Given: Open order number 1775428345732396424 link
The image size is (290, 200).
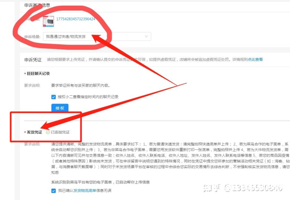Looking at the screenshot, I should point(76,19).
